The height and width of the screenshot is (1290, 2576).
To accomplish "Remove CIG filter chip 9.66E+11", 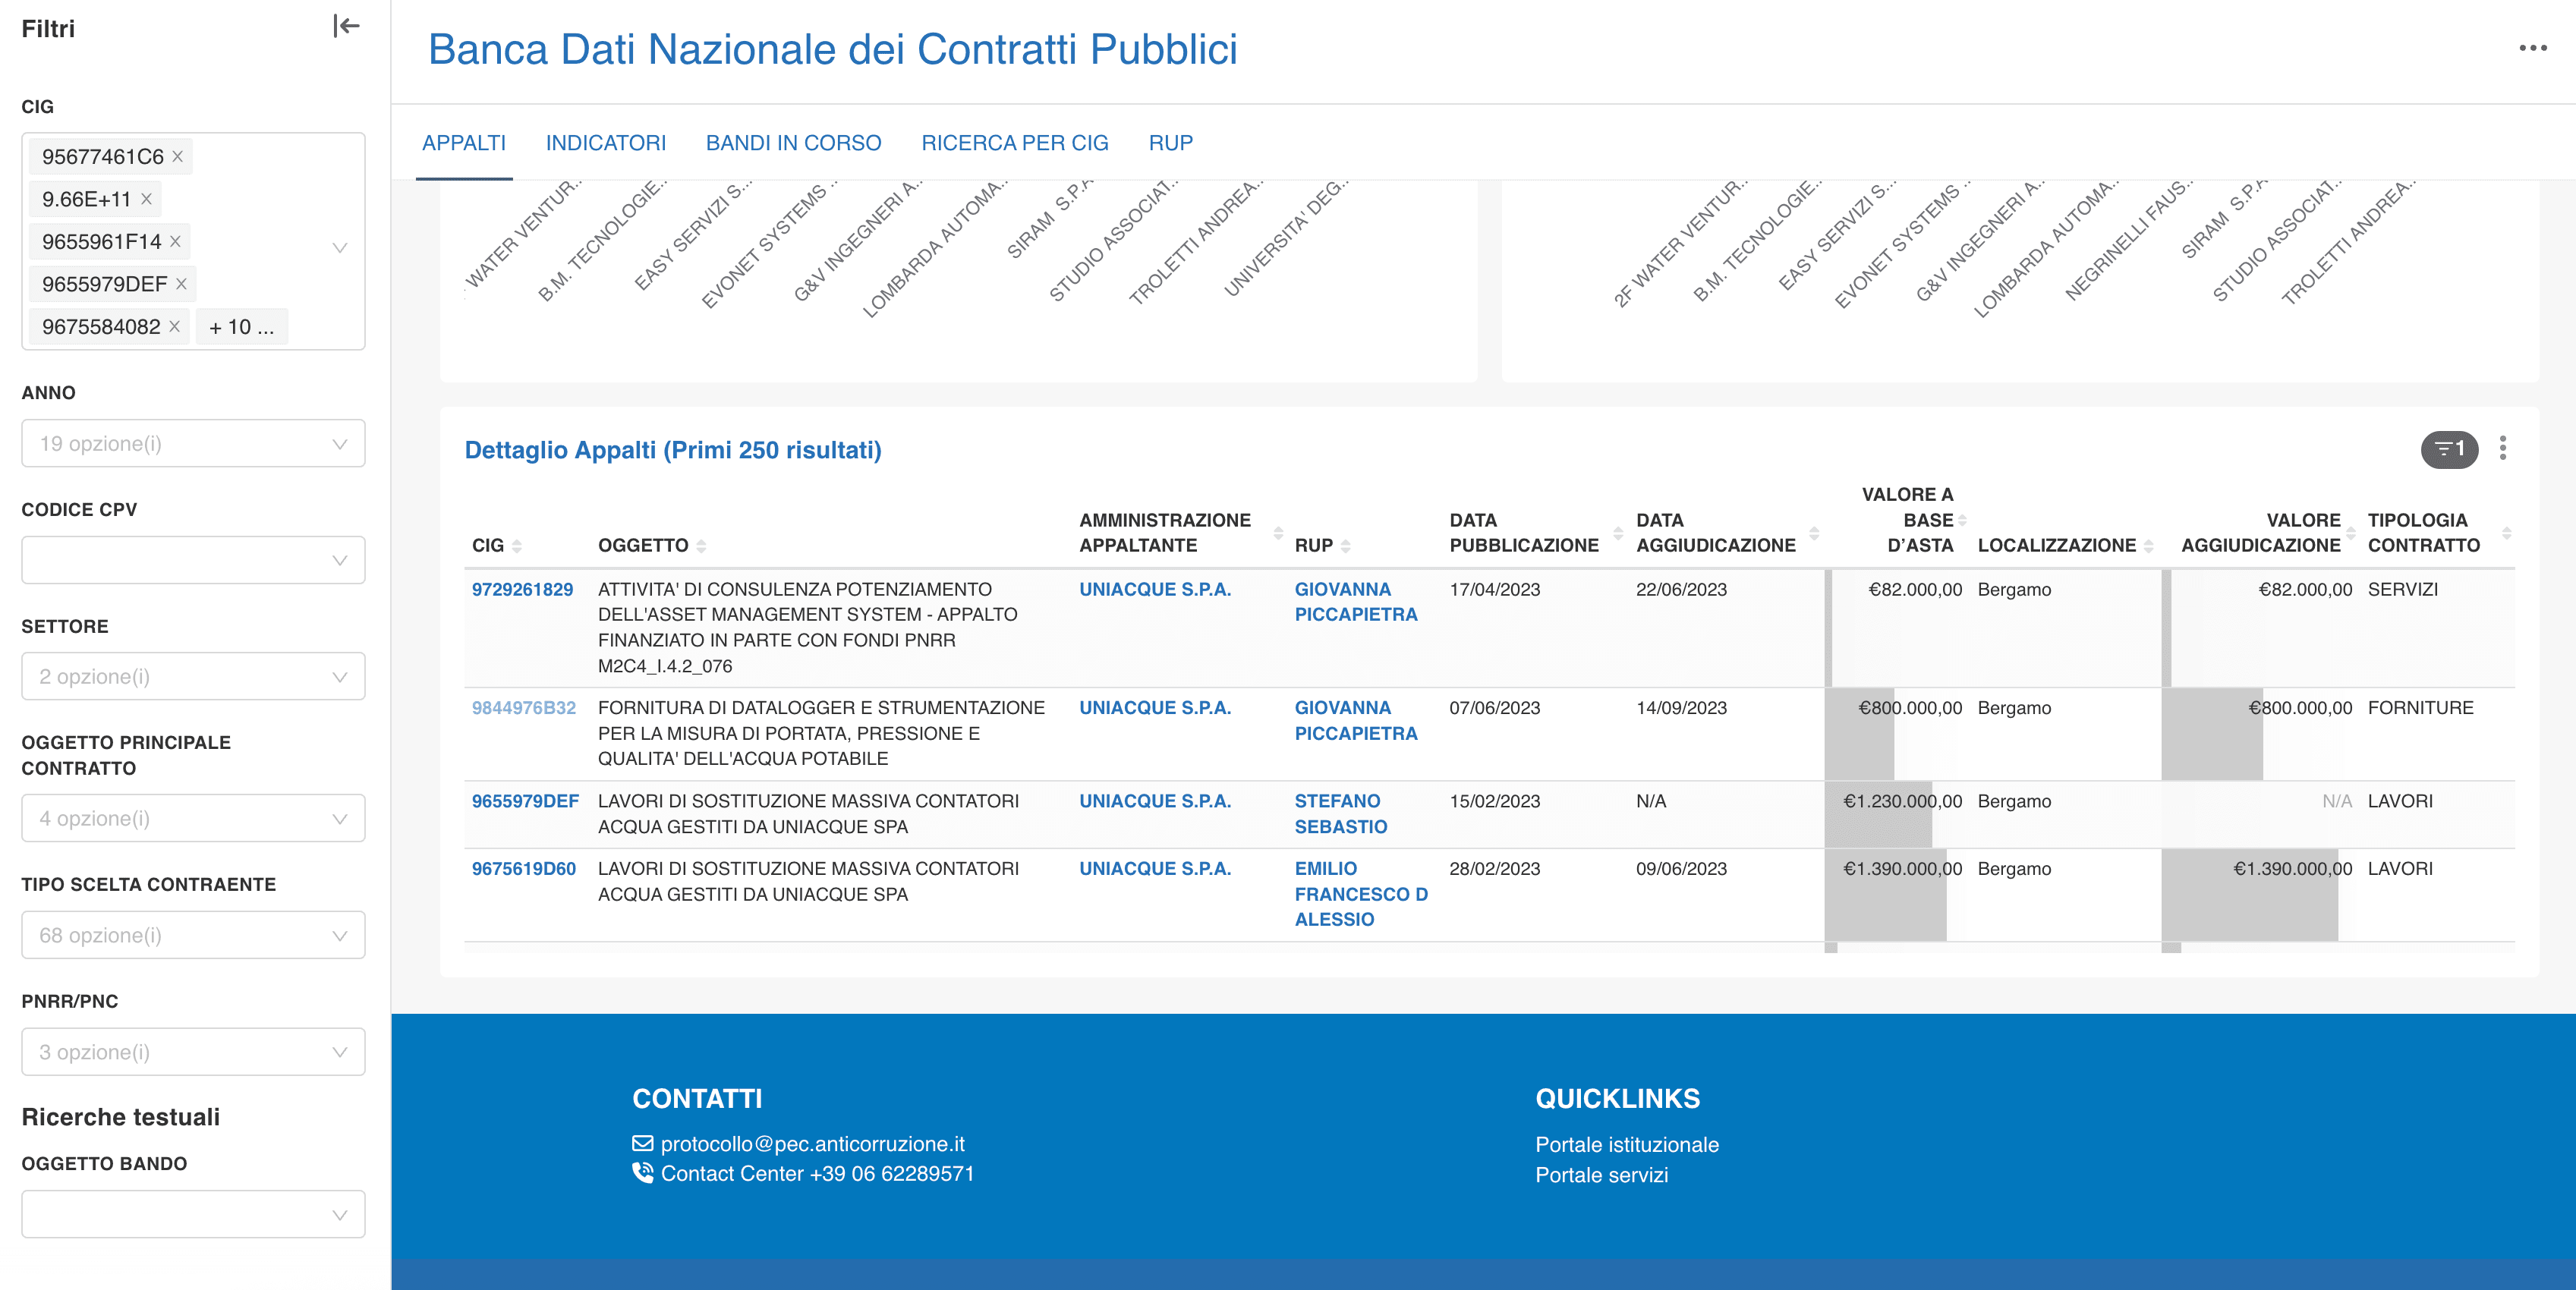I will pos(146,199).
